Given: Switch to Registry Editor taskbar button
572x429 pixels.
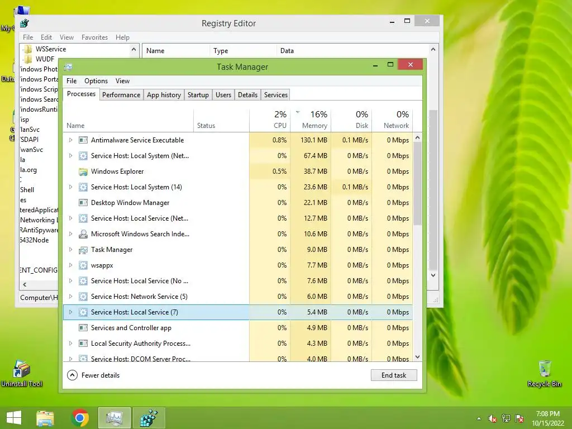Looking at the screenshot, I should click(x=149, y=418).
